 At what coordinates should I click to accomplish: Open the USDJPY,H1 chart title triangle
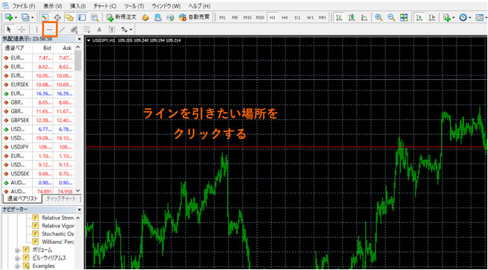pyautogui.click(x=89, y=40)
